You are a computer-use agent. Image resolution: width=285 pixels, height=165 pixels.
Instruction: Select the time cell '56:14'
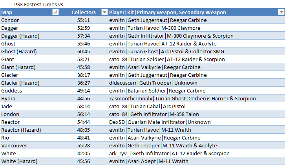(x=84, y=114)
